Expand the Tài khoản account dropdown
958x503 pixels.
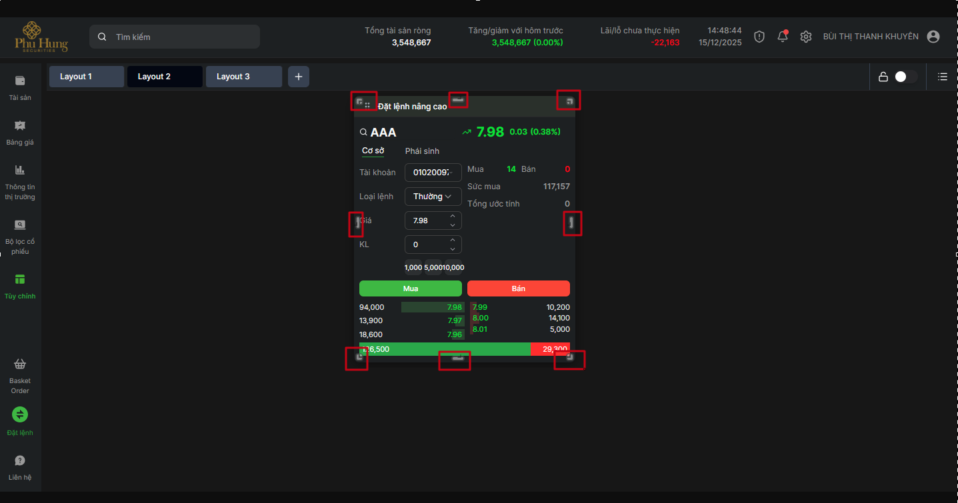coord(433,173)
